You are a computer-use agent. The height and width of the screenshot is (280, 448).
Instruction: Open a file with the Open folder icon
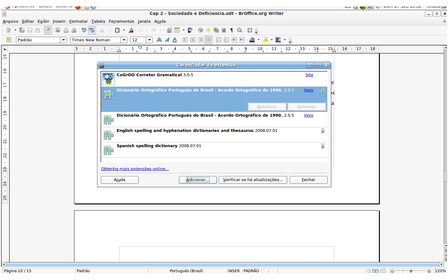pyautogui.click(x=22, y=30)
